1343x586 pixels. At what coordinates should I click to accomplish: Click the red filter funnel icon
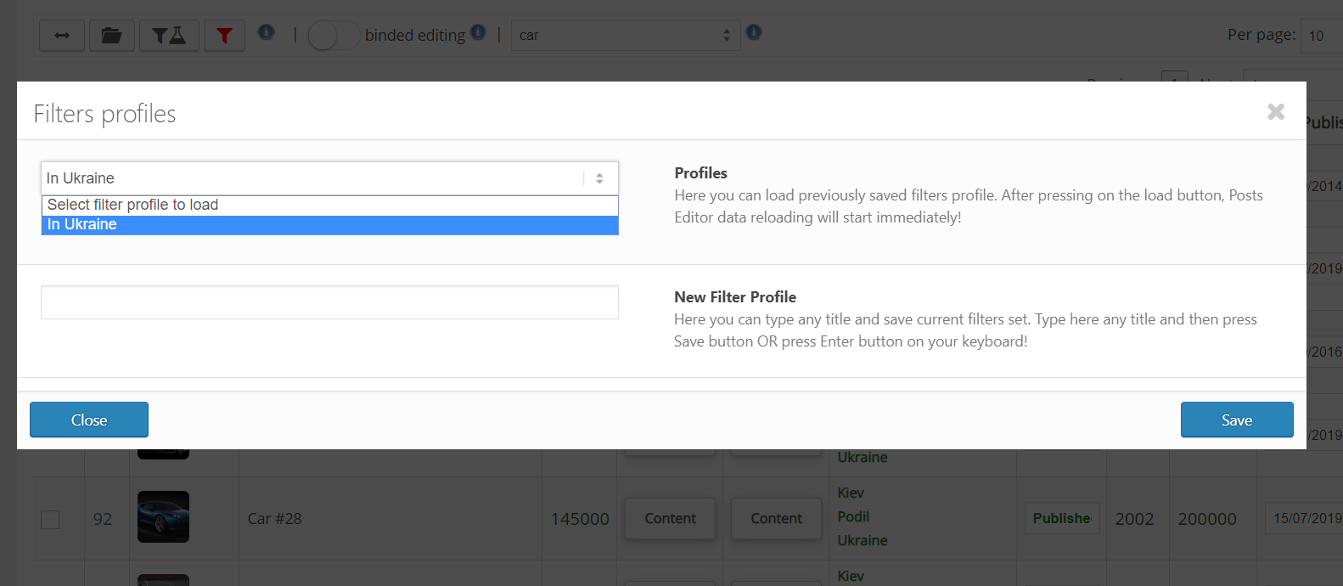pos(224,36)
